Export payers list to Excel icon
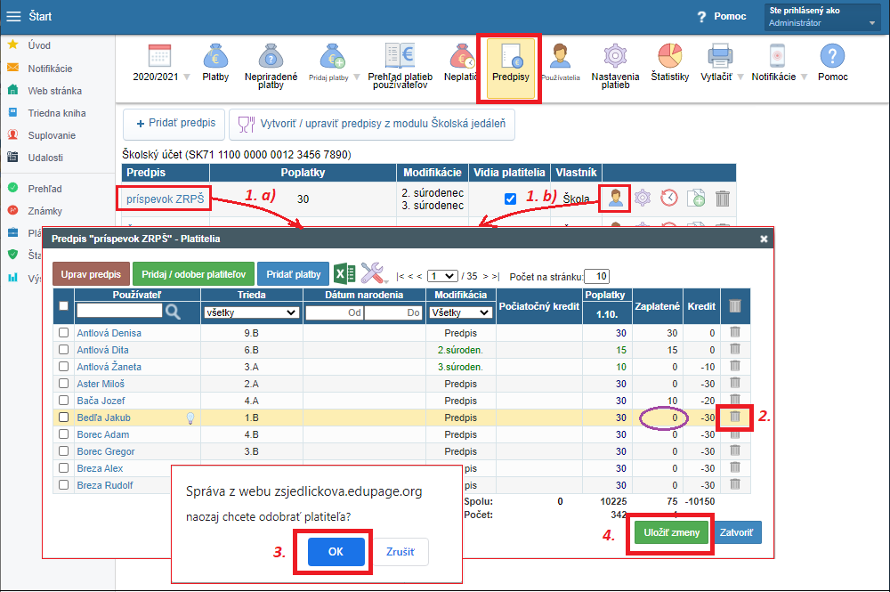 pos(344,274)
